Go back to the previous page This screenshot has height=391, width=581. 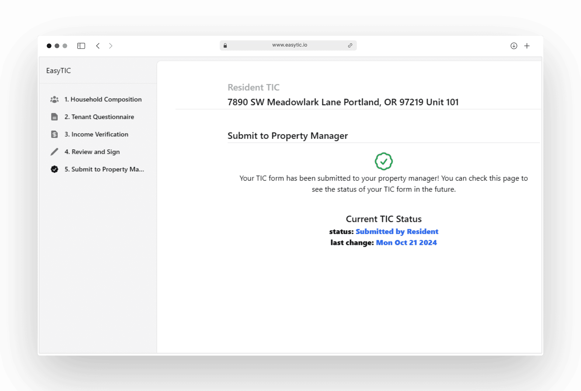coord(98,46)
